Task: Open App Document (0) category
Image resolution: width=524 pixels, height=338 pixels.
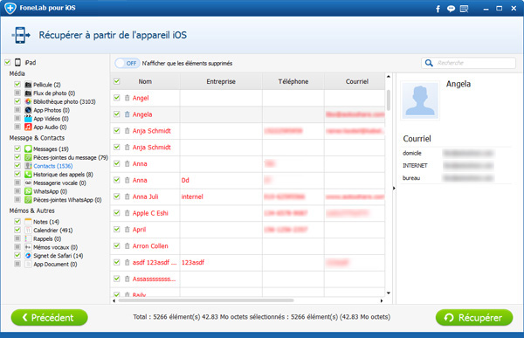Action: (55, 264)
